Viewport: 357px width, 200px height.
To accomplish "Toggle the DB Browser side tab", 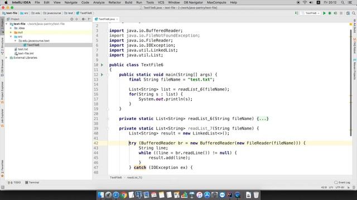I will pyautogui.click(x=2, y=68).
